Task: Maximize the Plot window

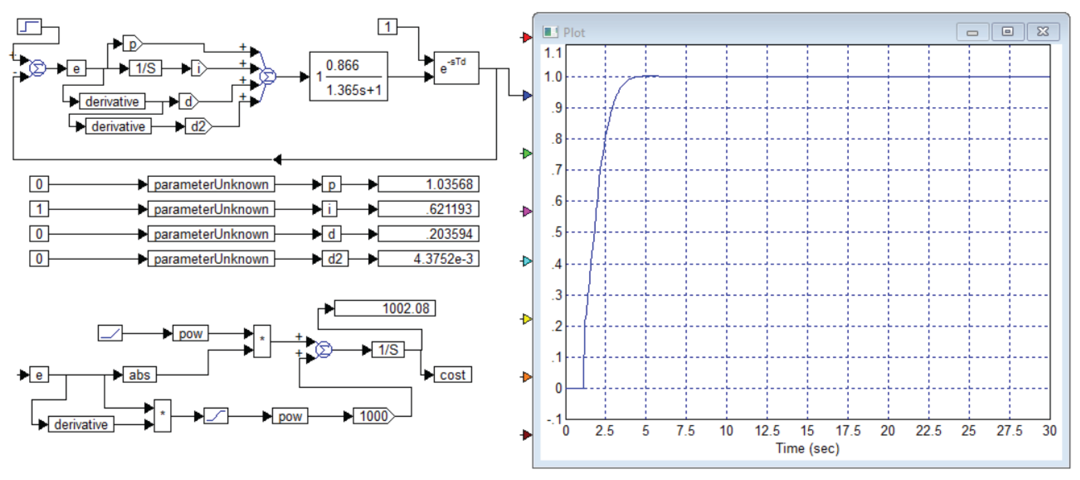Action: (1008, 32)
